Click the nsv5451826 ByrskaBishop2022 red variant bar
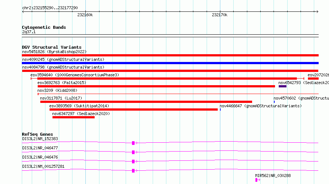329x184 pixels. coord(170,55)
